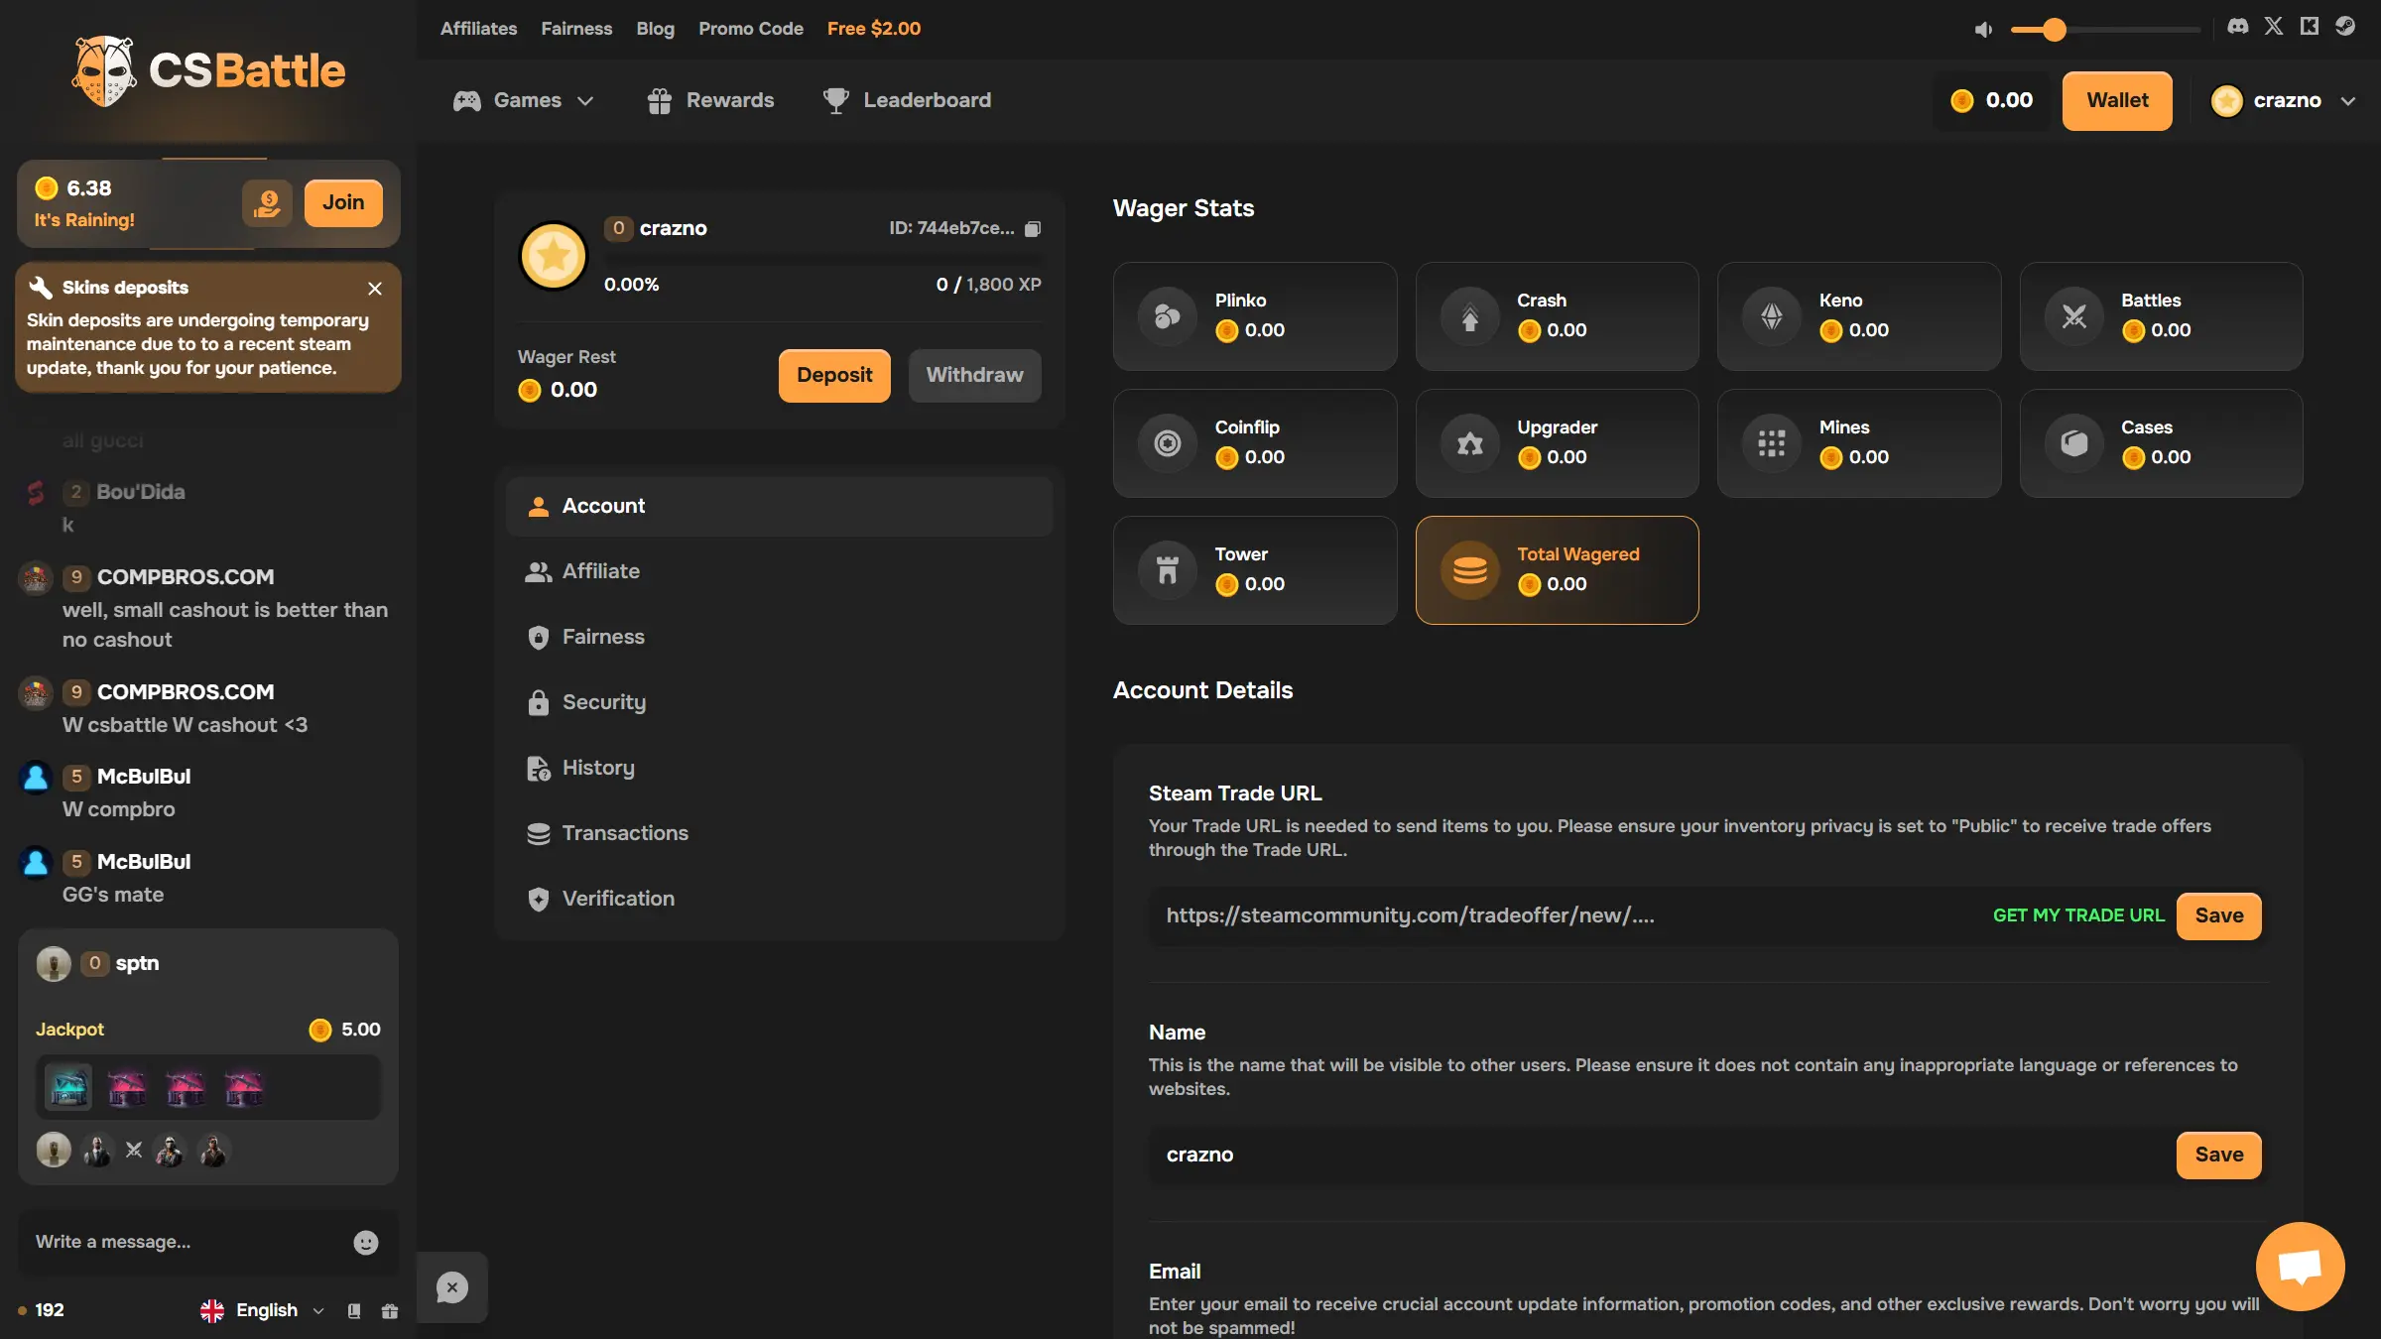Open the History tab
The height and width of the screenshot is (1339, 2381).
point(779,768)
